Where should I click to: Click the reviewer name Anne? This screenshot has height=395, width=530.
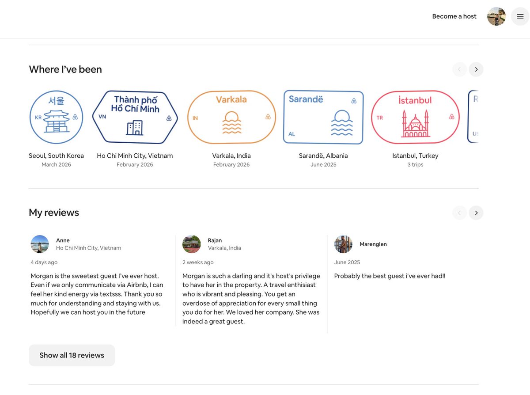click(x=63, y=240)
